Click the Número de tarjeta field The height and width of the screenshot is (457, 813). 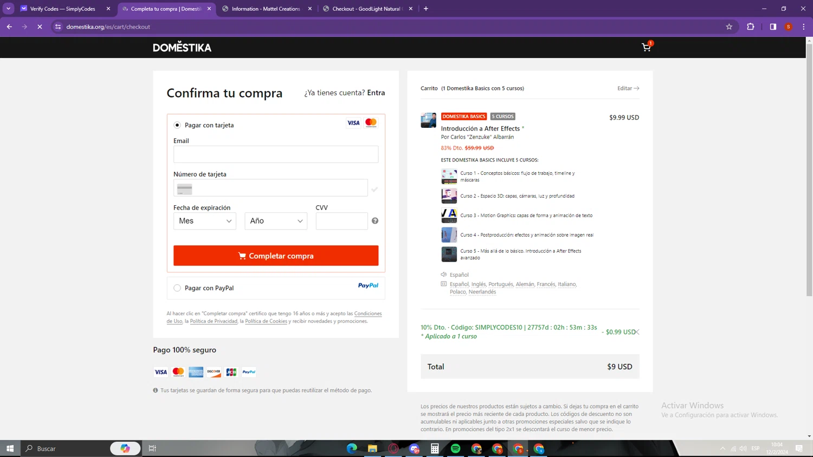270,188
